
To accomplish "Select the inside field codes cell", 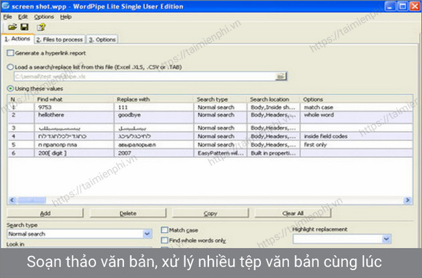I will 357,136.
